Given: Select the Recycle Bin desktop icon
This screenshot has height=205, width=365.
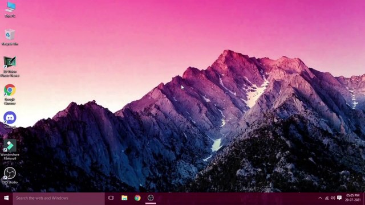Looking at the screenshot, I should pos(10,37).
